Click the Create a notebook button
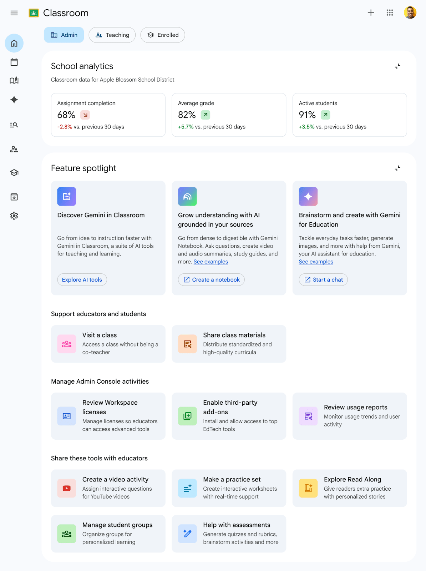 point(211,280)
